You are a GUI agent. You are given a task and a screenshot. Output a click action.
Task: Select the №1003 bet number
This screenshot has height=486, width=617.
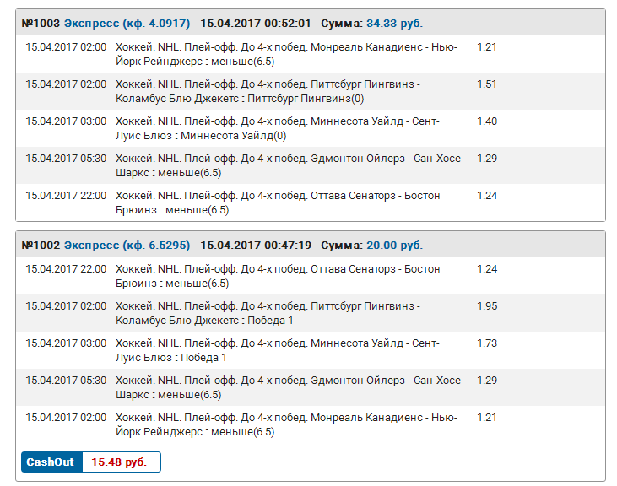pyautogui.click(x=41, y=23)
